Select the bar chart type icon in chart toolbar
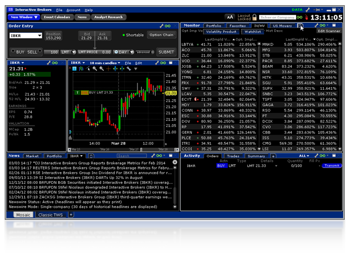The width and height of the screenshot is (350, 264). tap(81, 69)
